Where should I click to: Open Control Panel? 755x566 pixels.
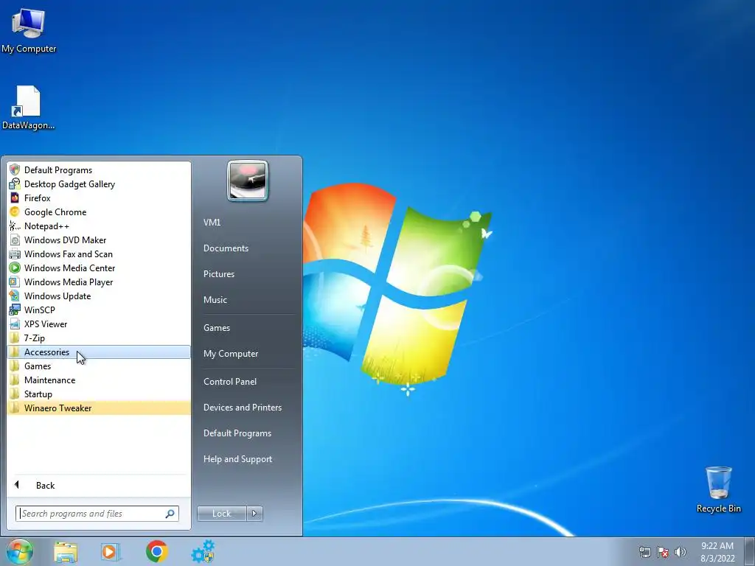[230, 382]
